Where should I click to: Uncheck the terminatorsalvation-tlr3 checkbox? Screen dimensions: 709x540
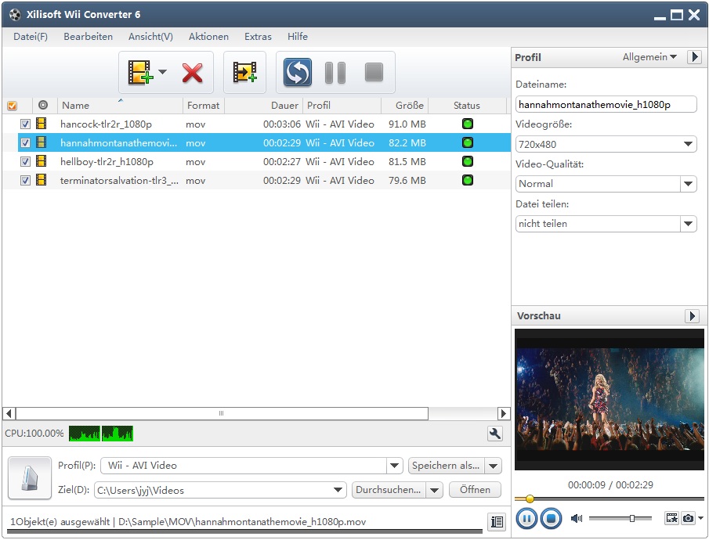click(x=25, y=180)
